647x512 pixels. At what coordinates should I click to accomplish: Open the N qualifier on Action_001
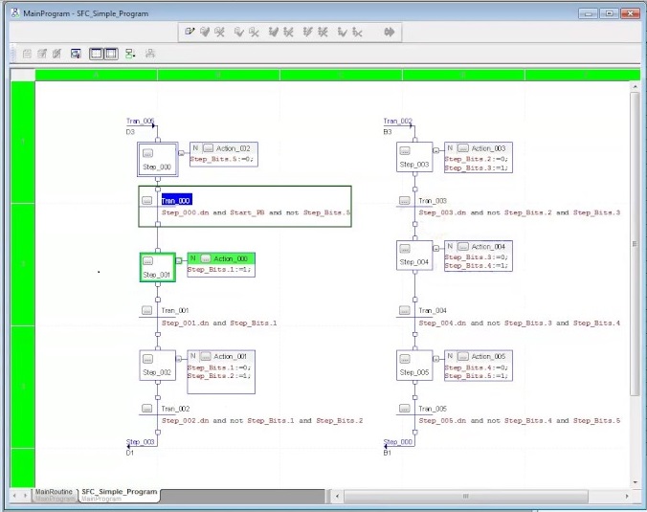195,356
